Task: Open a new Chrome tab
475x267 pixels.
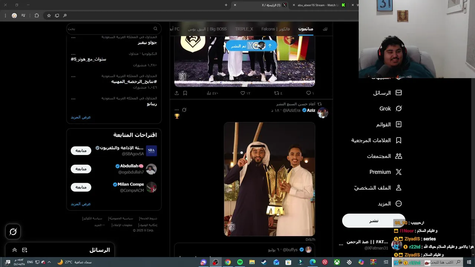Action: click(226, 5)
